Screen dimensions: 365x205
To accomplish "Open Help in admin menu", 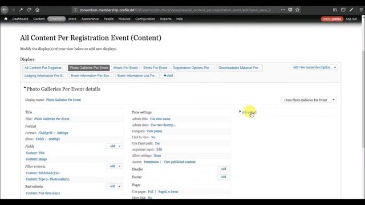I will click(180, 19).
